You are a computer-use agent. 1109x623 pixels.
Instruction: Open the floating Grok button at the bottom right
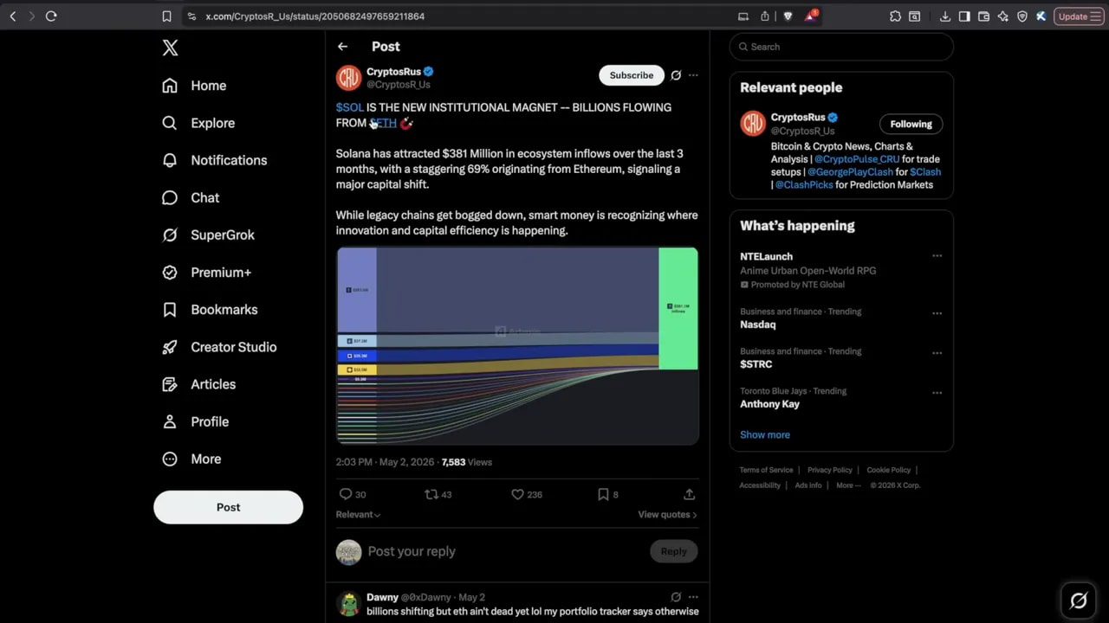tap(1079, 600)
